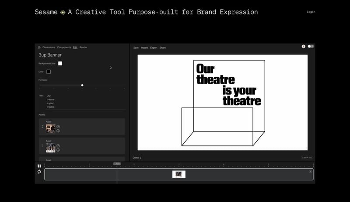Click Export in the canvas toolbar

point(154,48)
